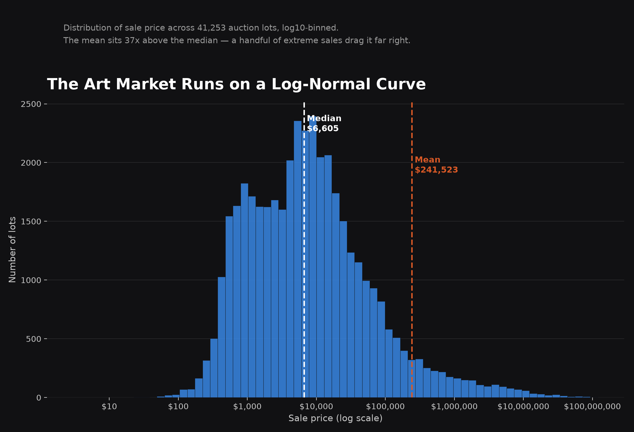Click the tallest histogram bar just right of the median
634x432 pixels.
313,257
